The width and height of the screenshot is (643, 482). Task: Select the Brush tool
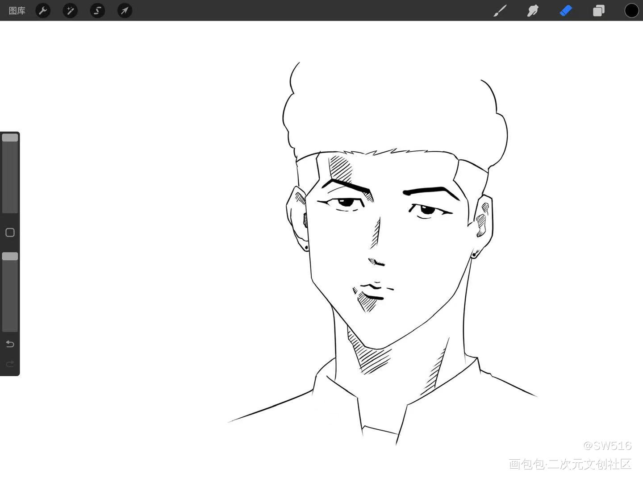point(500,11)
